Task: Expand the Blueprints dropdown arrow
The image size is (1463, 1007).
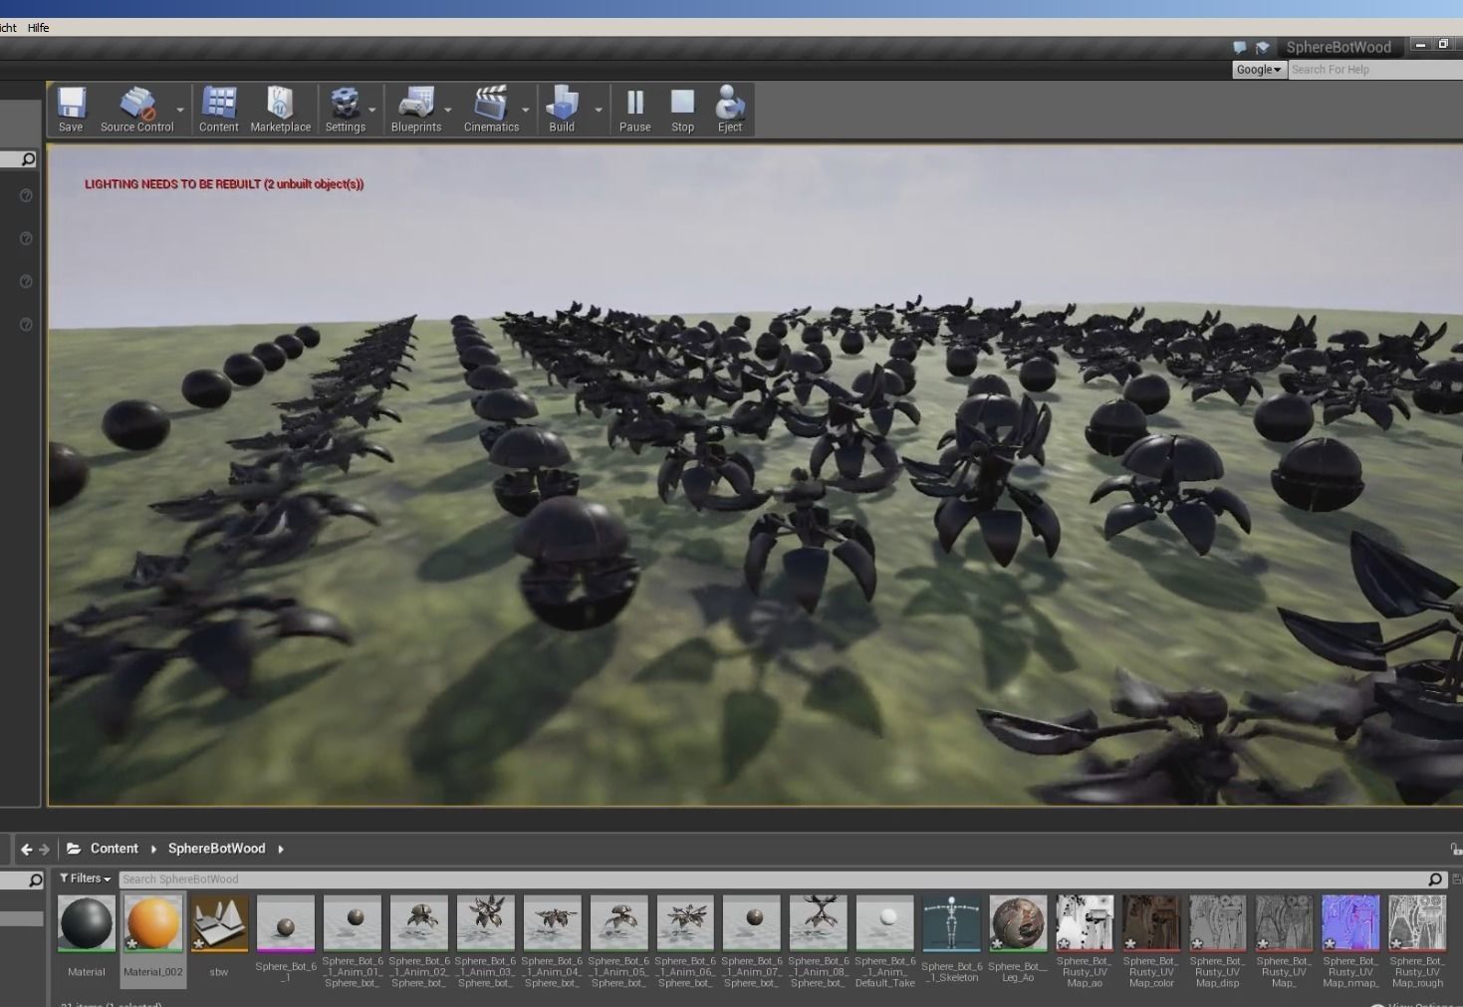Action: pos(448,110)
